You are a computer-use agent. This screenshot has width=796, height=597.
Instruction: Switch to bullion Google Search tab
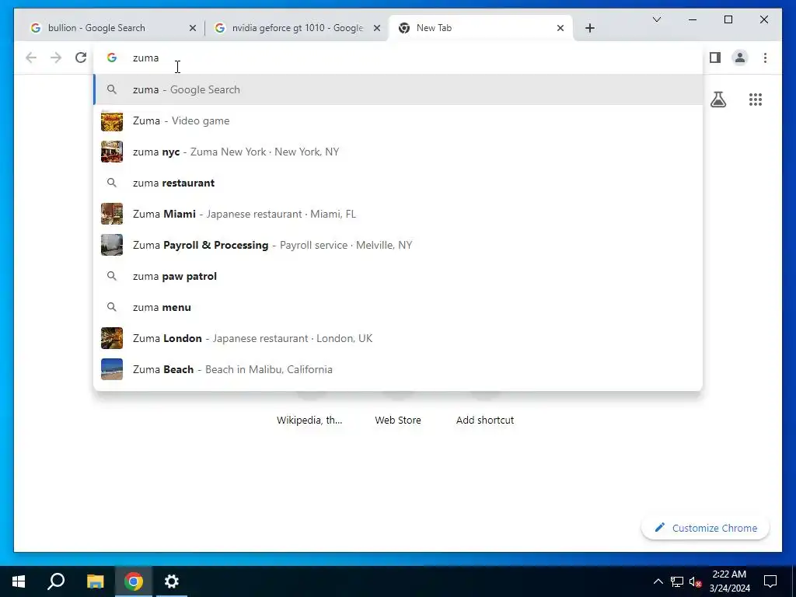[112, 28]
